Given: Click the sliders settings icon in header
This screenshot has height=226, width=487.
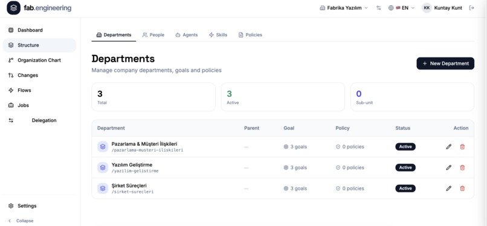Looking at the screenshot, I should (x=378, y=8).
